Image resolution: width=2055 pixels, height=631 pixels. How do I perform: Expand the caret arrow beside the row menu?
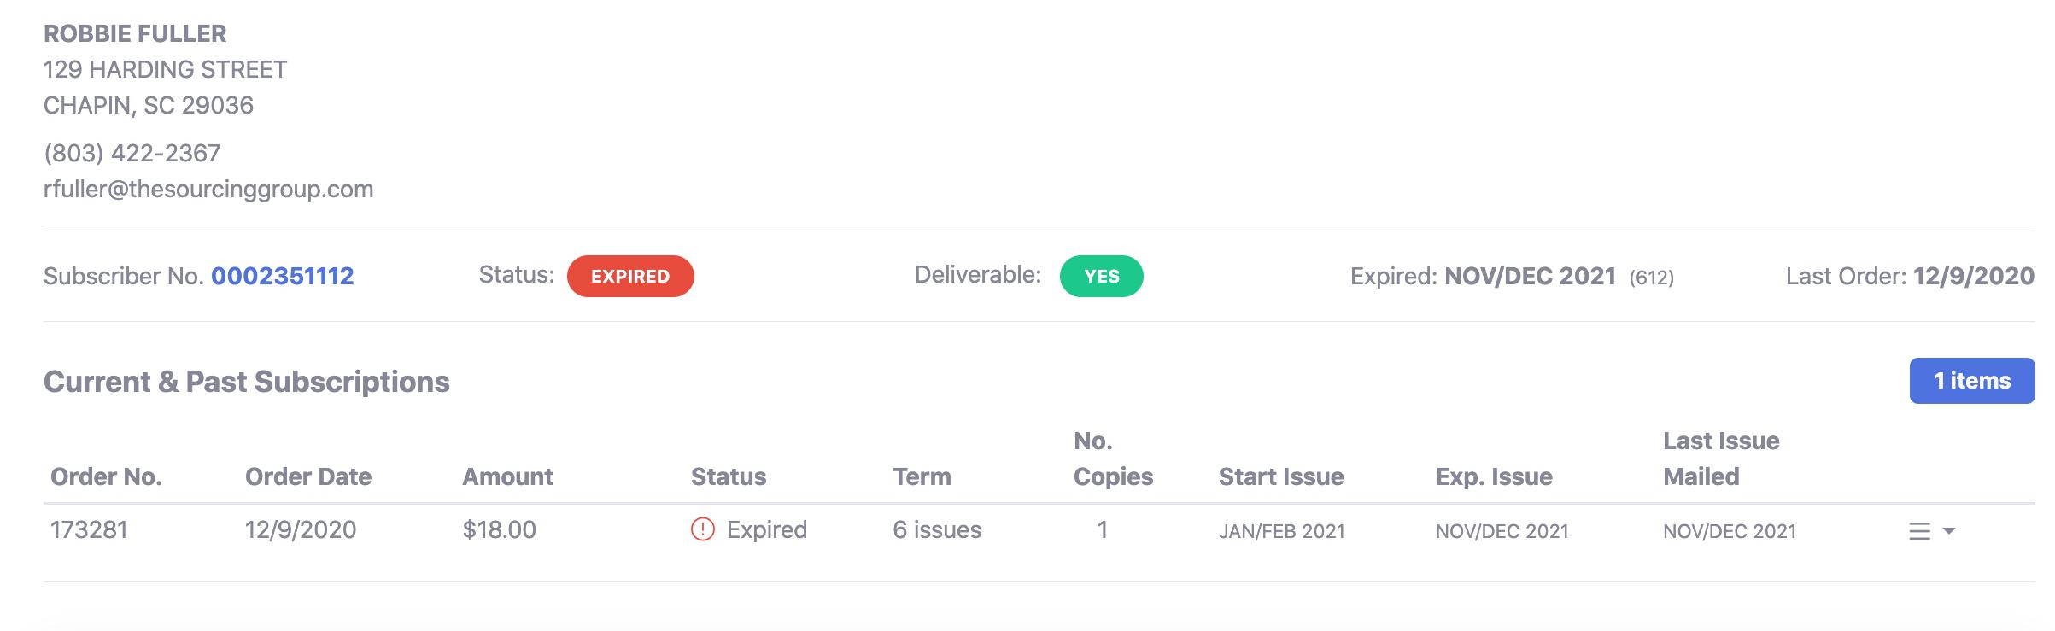[1949, 531]
